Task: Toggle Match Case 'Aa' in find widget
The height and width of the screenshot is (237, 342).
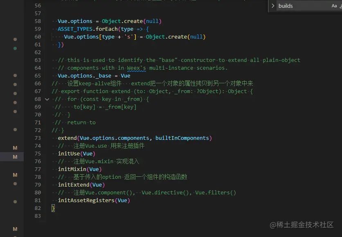Action: pyautogui.click(x=334, y=6)
